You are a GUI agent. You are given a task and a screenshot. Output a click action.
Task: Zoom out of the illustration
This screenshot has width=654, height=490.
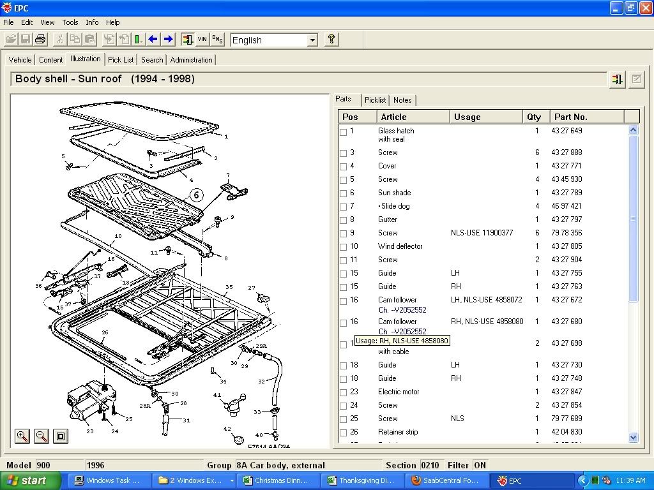pos(42,436)
